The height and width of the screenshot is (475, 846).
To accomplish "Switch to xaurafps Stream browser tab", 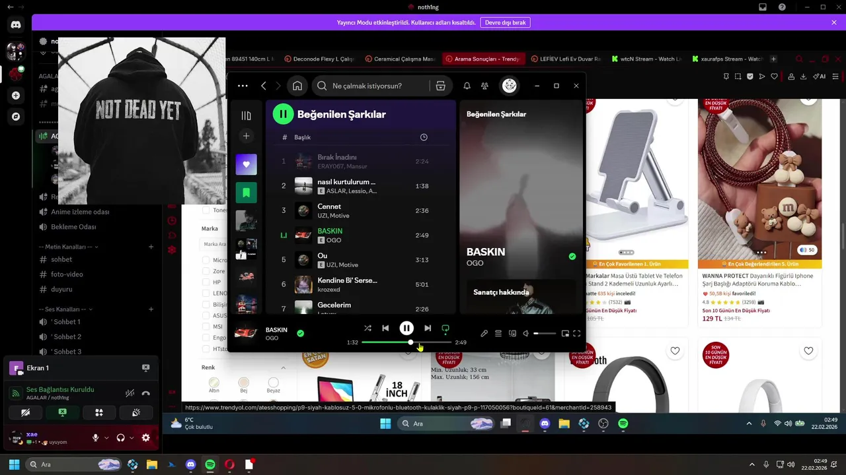I will click(726, 59).
